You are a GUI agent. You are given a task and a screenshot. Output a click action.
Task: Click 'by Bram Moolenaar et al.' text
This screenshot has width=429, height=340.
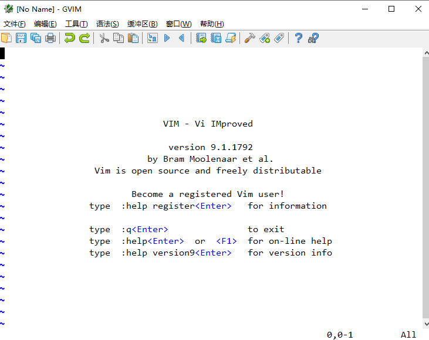coord(210,159)
